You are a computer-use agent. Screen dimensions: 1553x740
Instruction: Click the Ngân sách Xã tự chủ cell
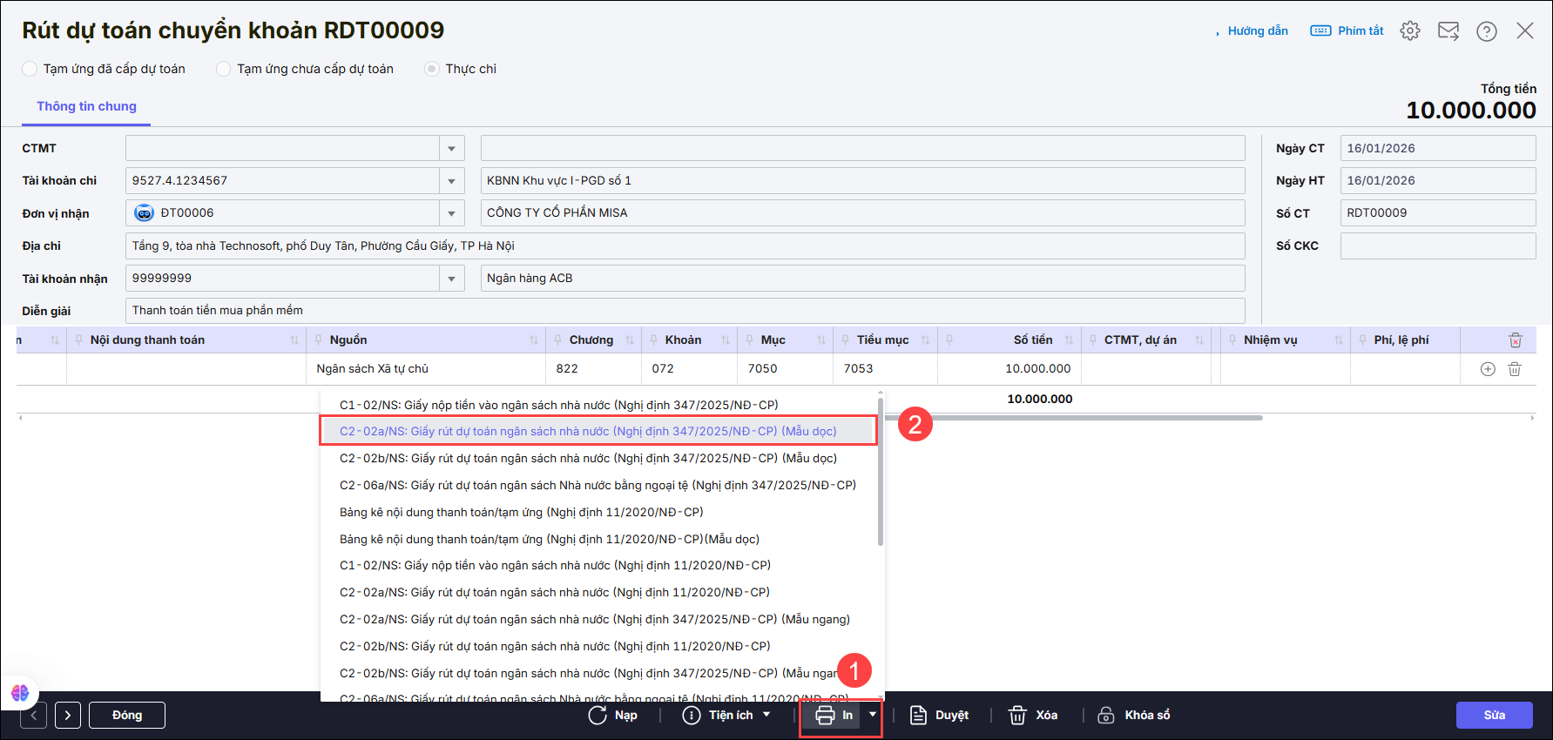coord(426,369)
